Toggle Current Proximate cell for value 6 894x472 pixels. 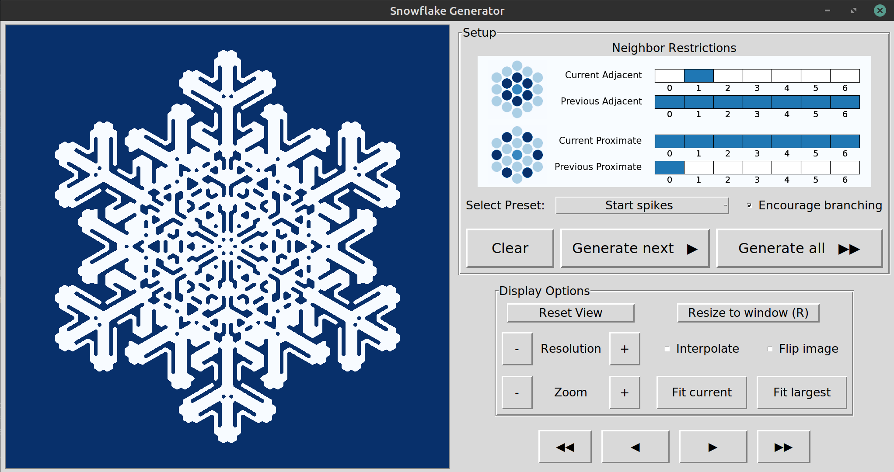click(x=845, y=141)
